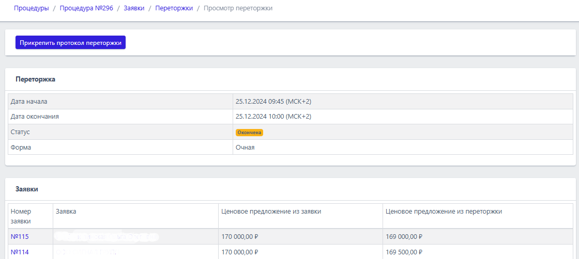Click 170 000,00 ₽ price in row №115

(x=239, y=237)
